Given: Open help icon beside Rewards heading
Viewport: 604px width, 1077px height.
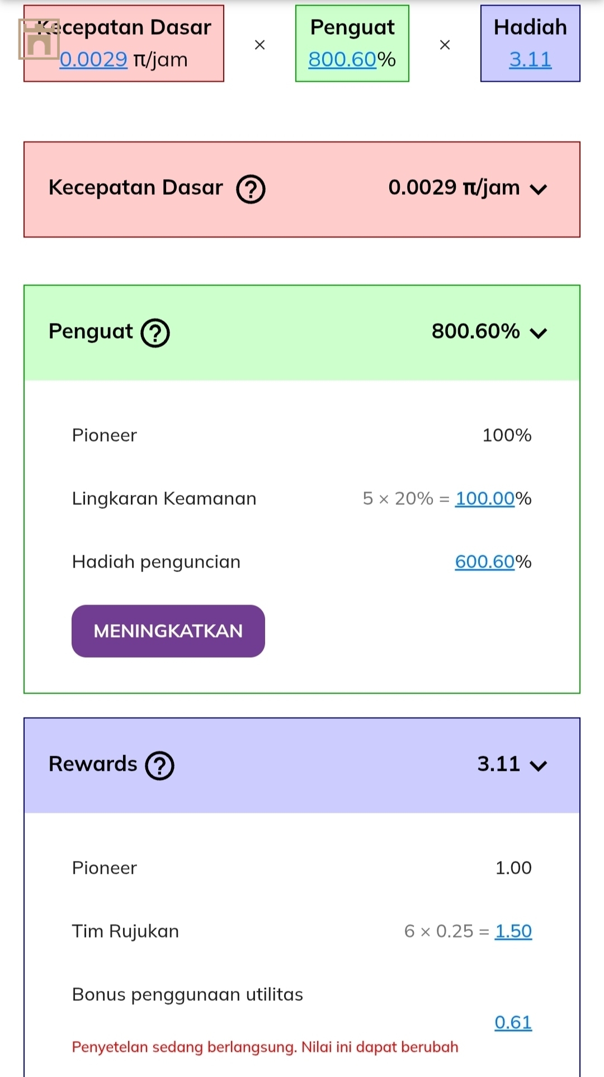Looking at the screenshot, I should pos(160,766).
